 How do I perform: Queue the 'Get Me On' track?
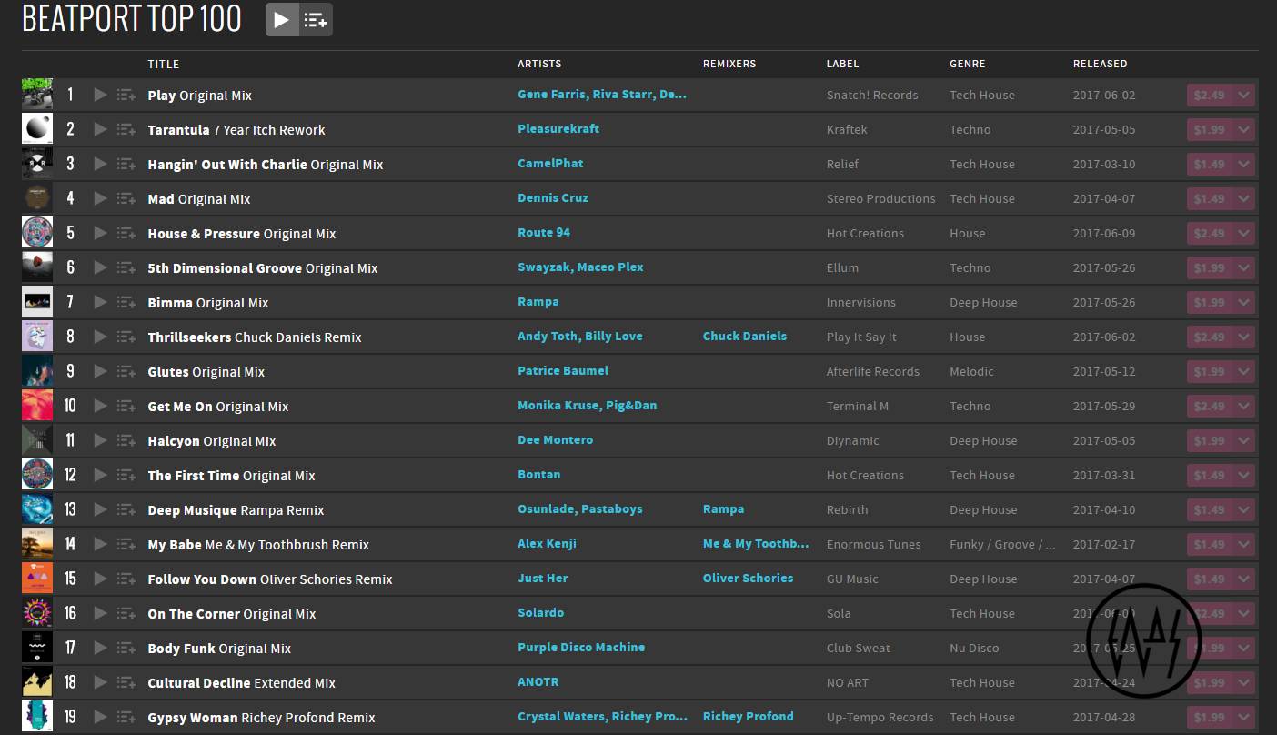pos(126,406)
